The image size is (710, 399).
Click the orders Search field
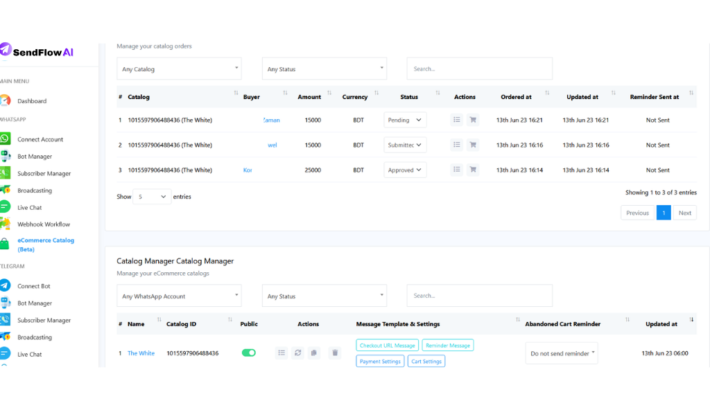(x=480, y=69)
